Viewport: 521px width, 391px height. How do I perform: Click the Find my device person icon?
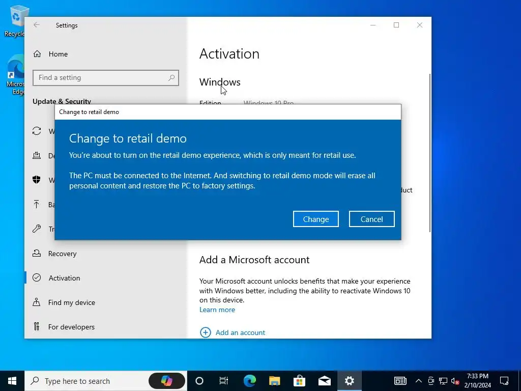tap(37, 302)
